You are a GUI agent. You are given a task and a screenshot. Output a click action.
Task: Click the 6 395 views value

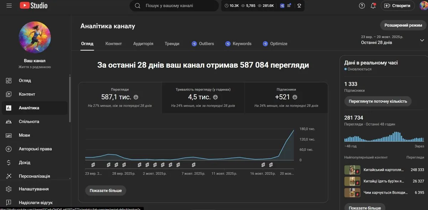point(419,193)
